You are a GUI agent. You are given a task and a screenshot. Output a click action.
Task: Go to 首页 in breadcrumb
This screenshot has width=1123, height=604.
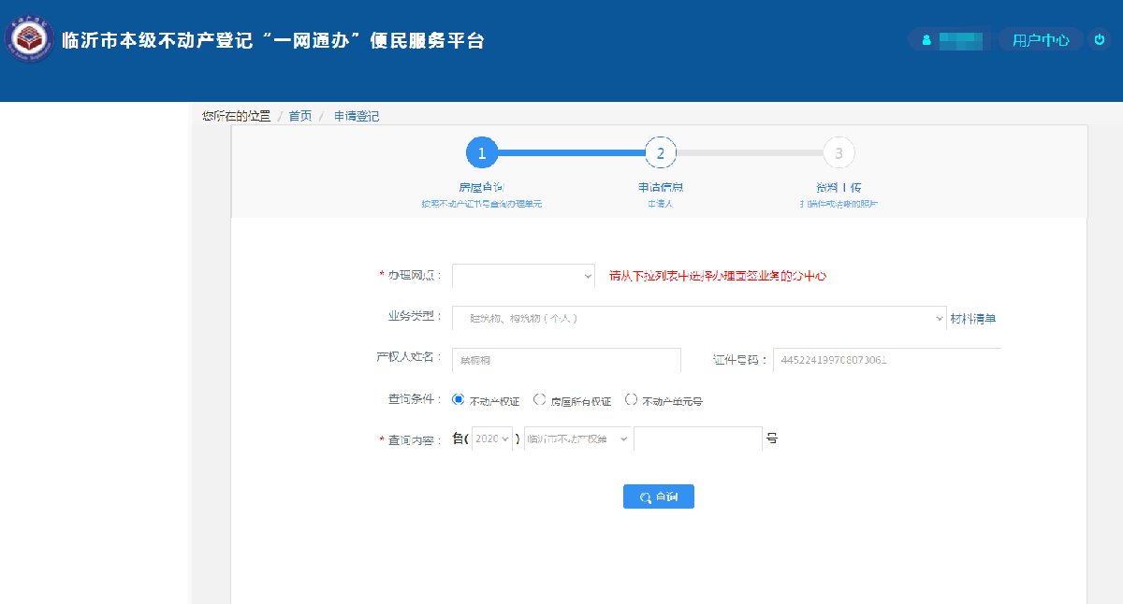coord(300,116)
